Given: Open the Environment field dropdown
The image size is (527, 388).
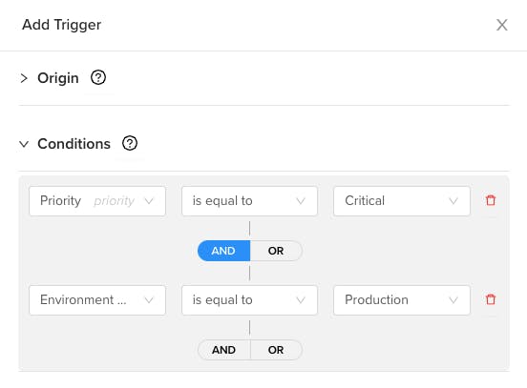Looking at the screenshot, I should [x=97, y=300].
